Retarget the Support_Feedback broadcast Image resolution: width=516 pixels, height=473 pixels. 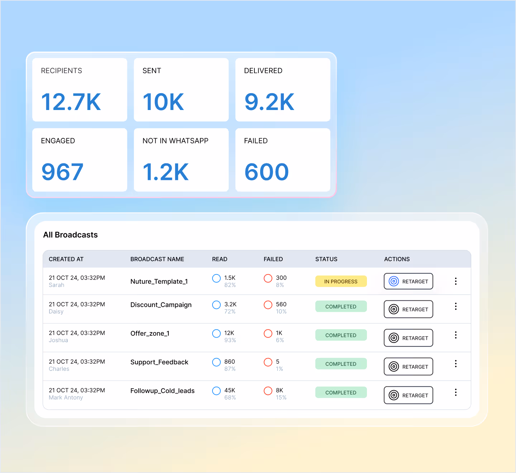click(x=408, y=367)
